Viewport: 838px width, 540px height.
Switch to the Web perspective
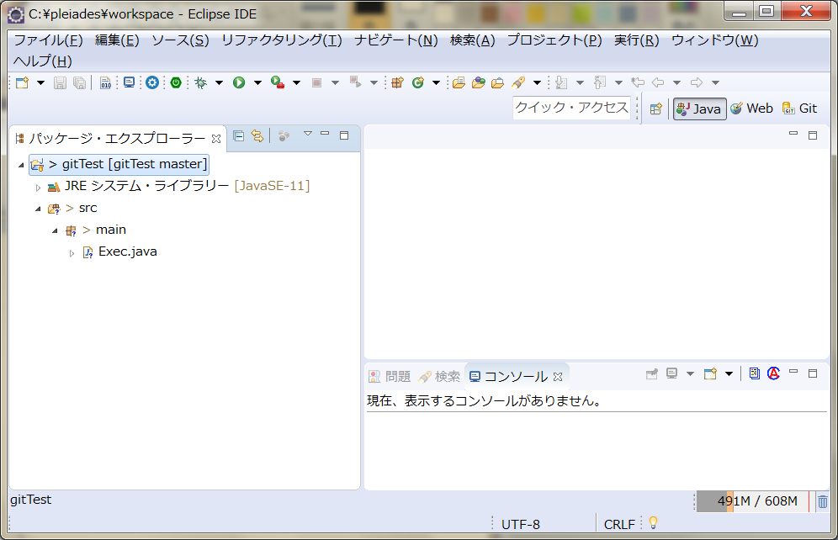tap(752, 109)
